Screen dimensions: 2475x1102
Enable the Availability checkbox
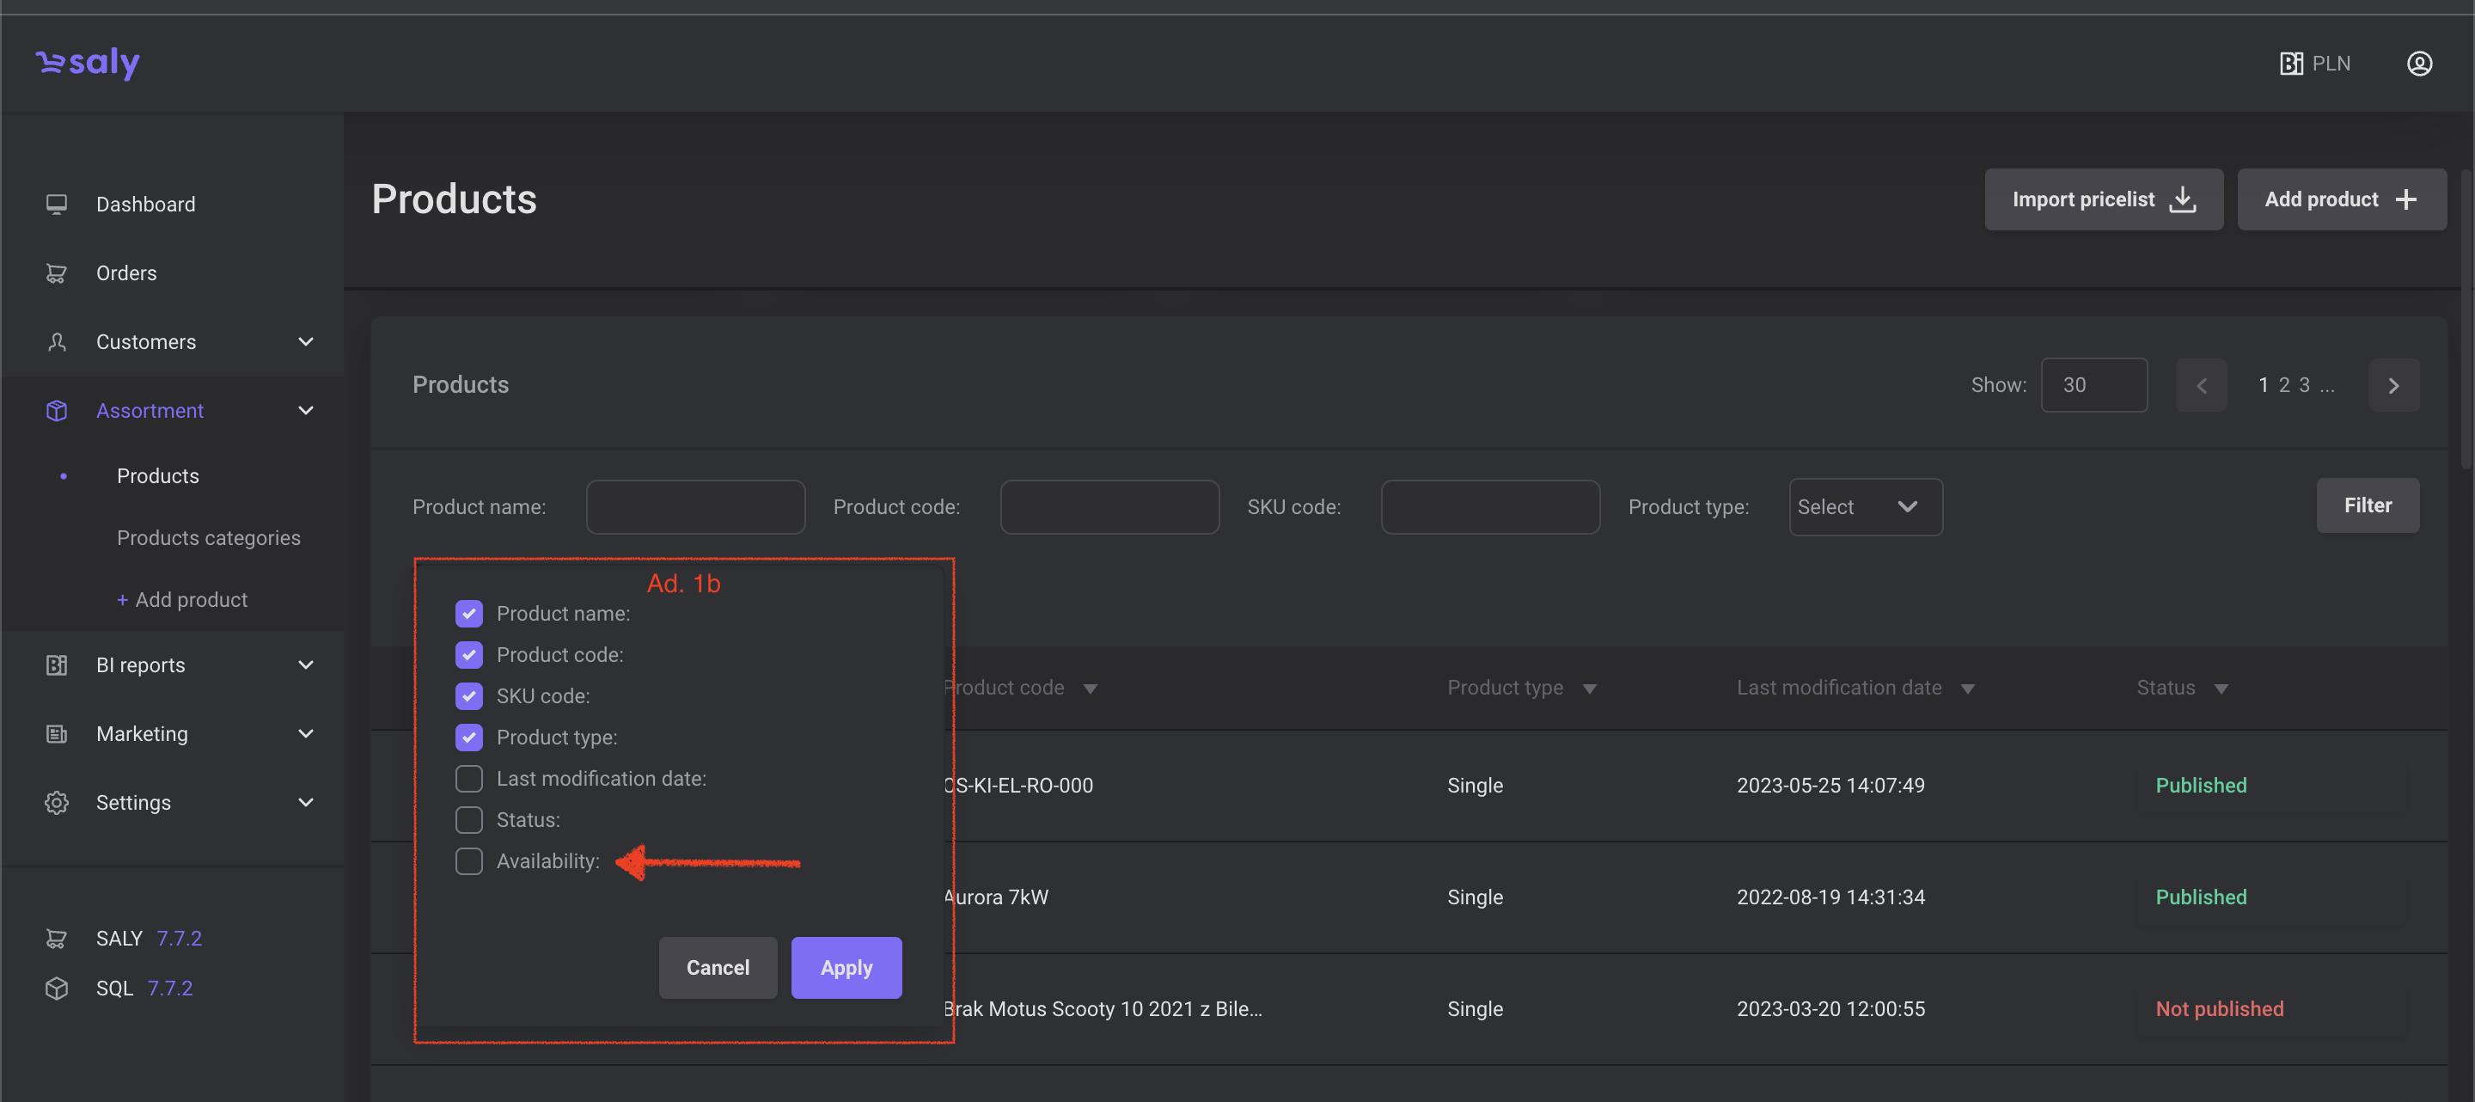click(x=469, y=860)
